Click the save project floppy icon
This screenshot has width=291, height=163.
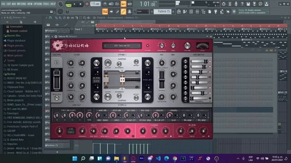[x=248, y=4]
